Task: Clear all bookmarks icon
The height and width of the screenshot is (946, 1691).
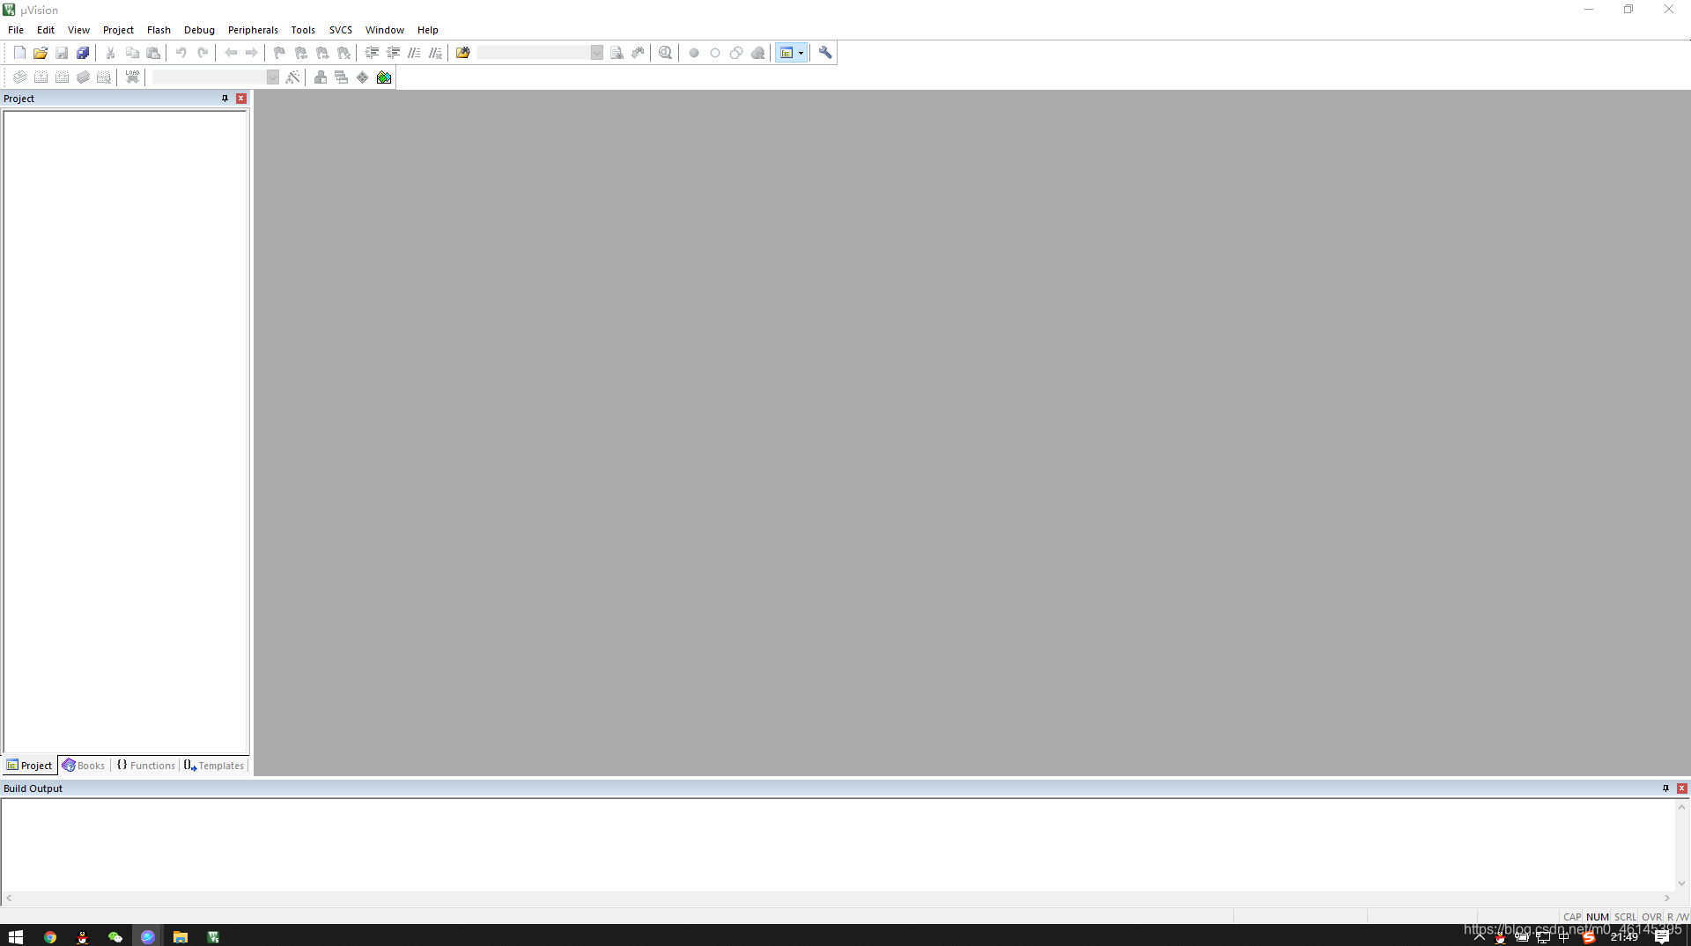Action: 343,53
